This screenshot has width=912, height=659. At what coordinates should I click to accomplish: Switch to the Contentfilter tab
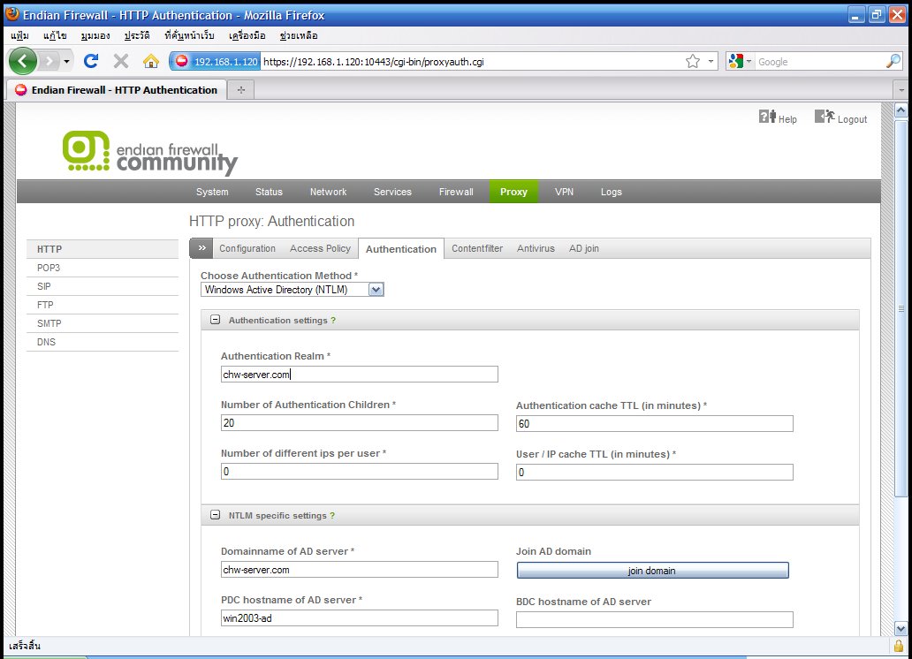click(x=477, y=248)
